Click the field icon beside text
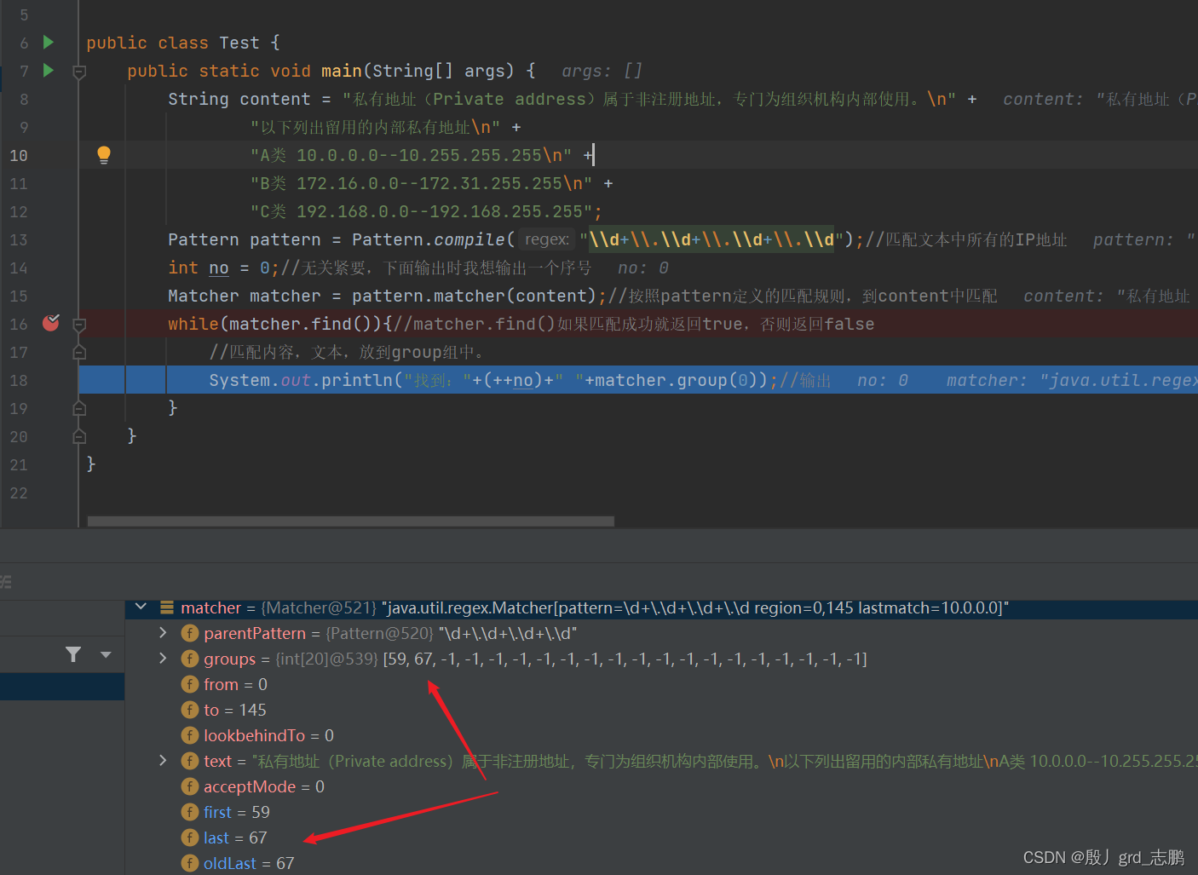The height and width of the screenshot is (875, 1198). pos(190,761)
